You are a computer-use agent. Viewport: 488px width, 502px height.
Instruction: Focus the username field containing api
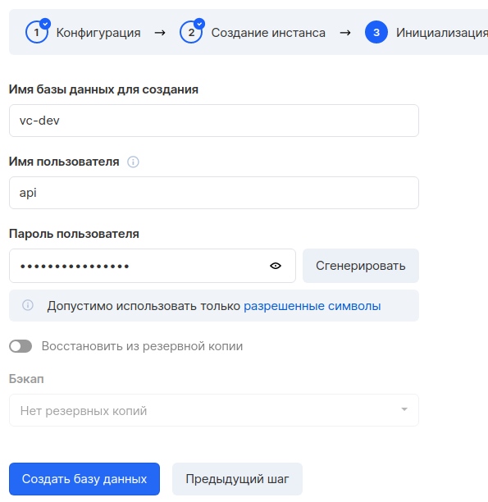[x=214, y=193]
